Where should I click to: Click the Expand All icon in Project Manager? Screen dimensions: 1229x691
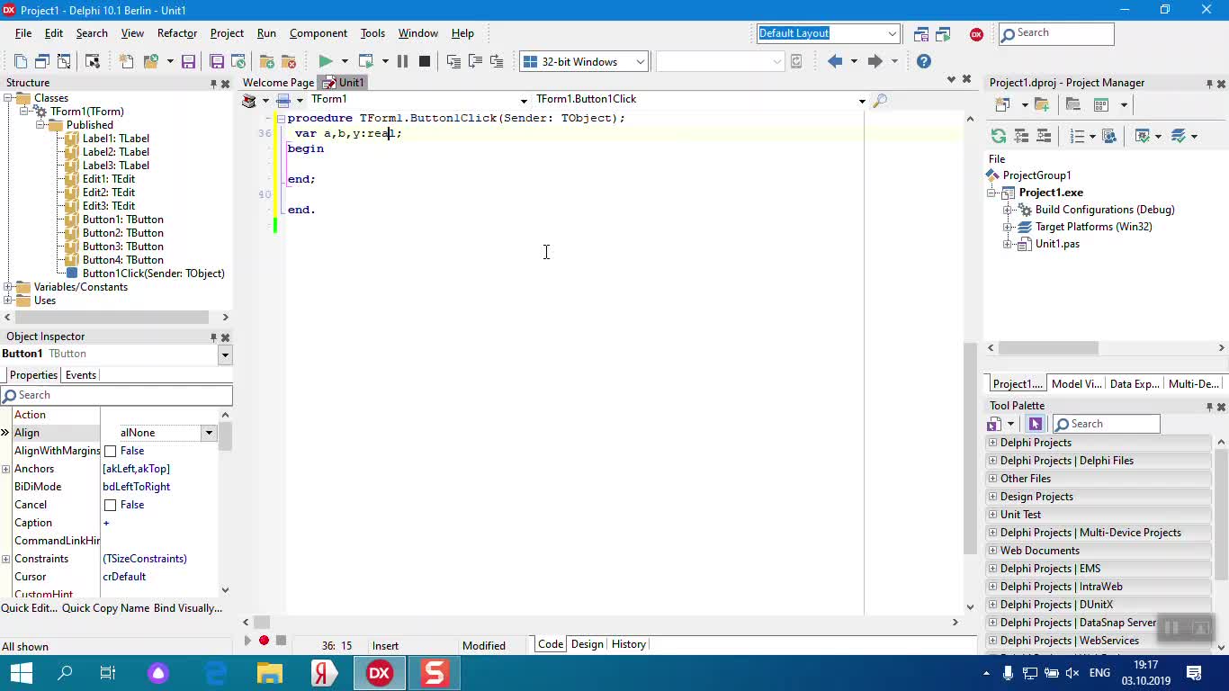coord(1021,136)
